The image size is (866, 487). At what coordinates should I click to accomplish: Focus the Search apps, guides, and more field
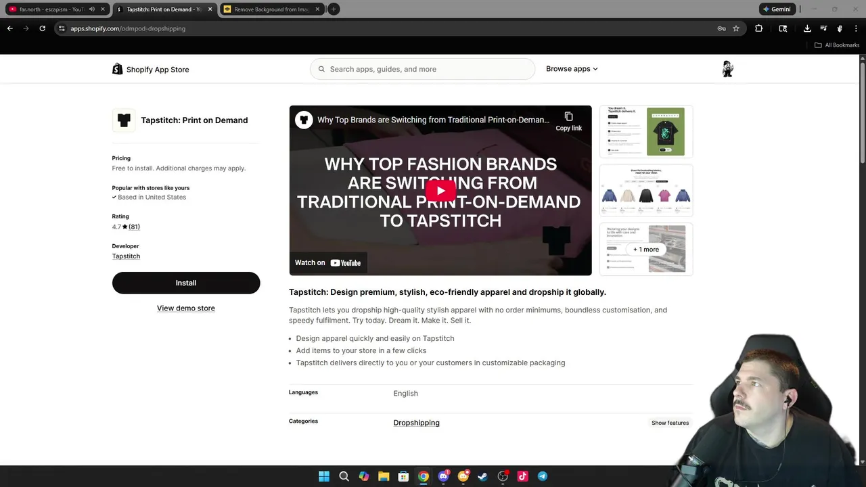point(422,69)
